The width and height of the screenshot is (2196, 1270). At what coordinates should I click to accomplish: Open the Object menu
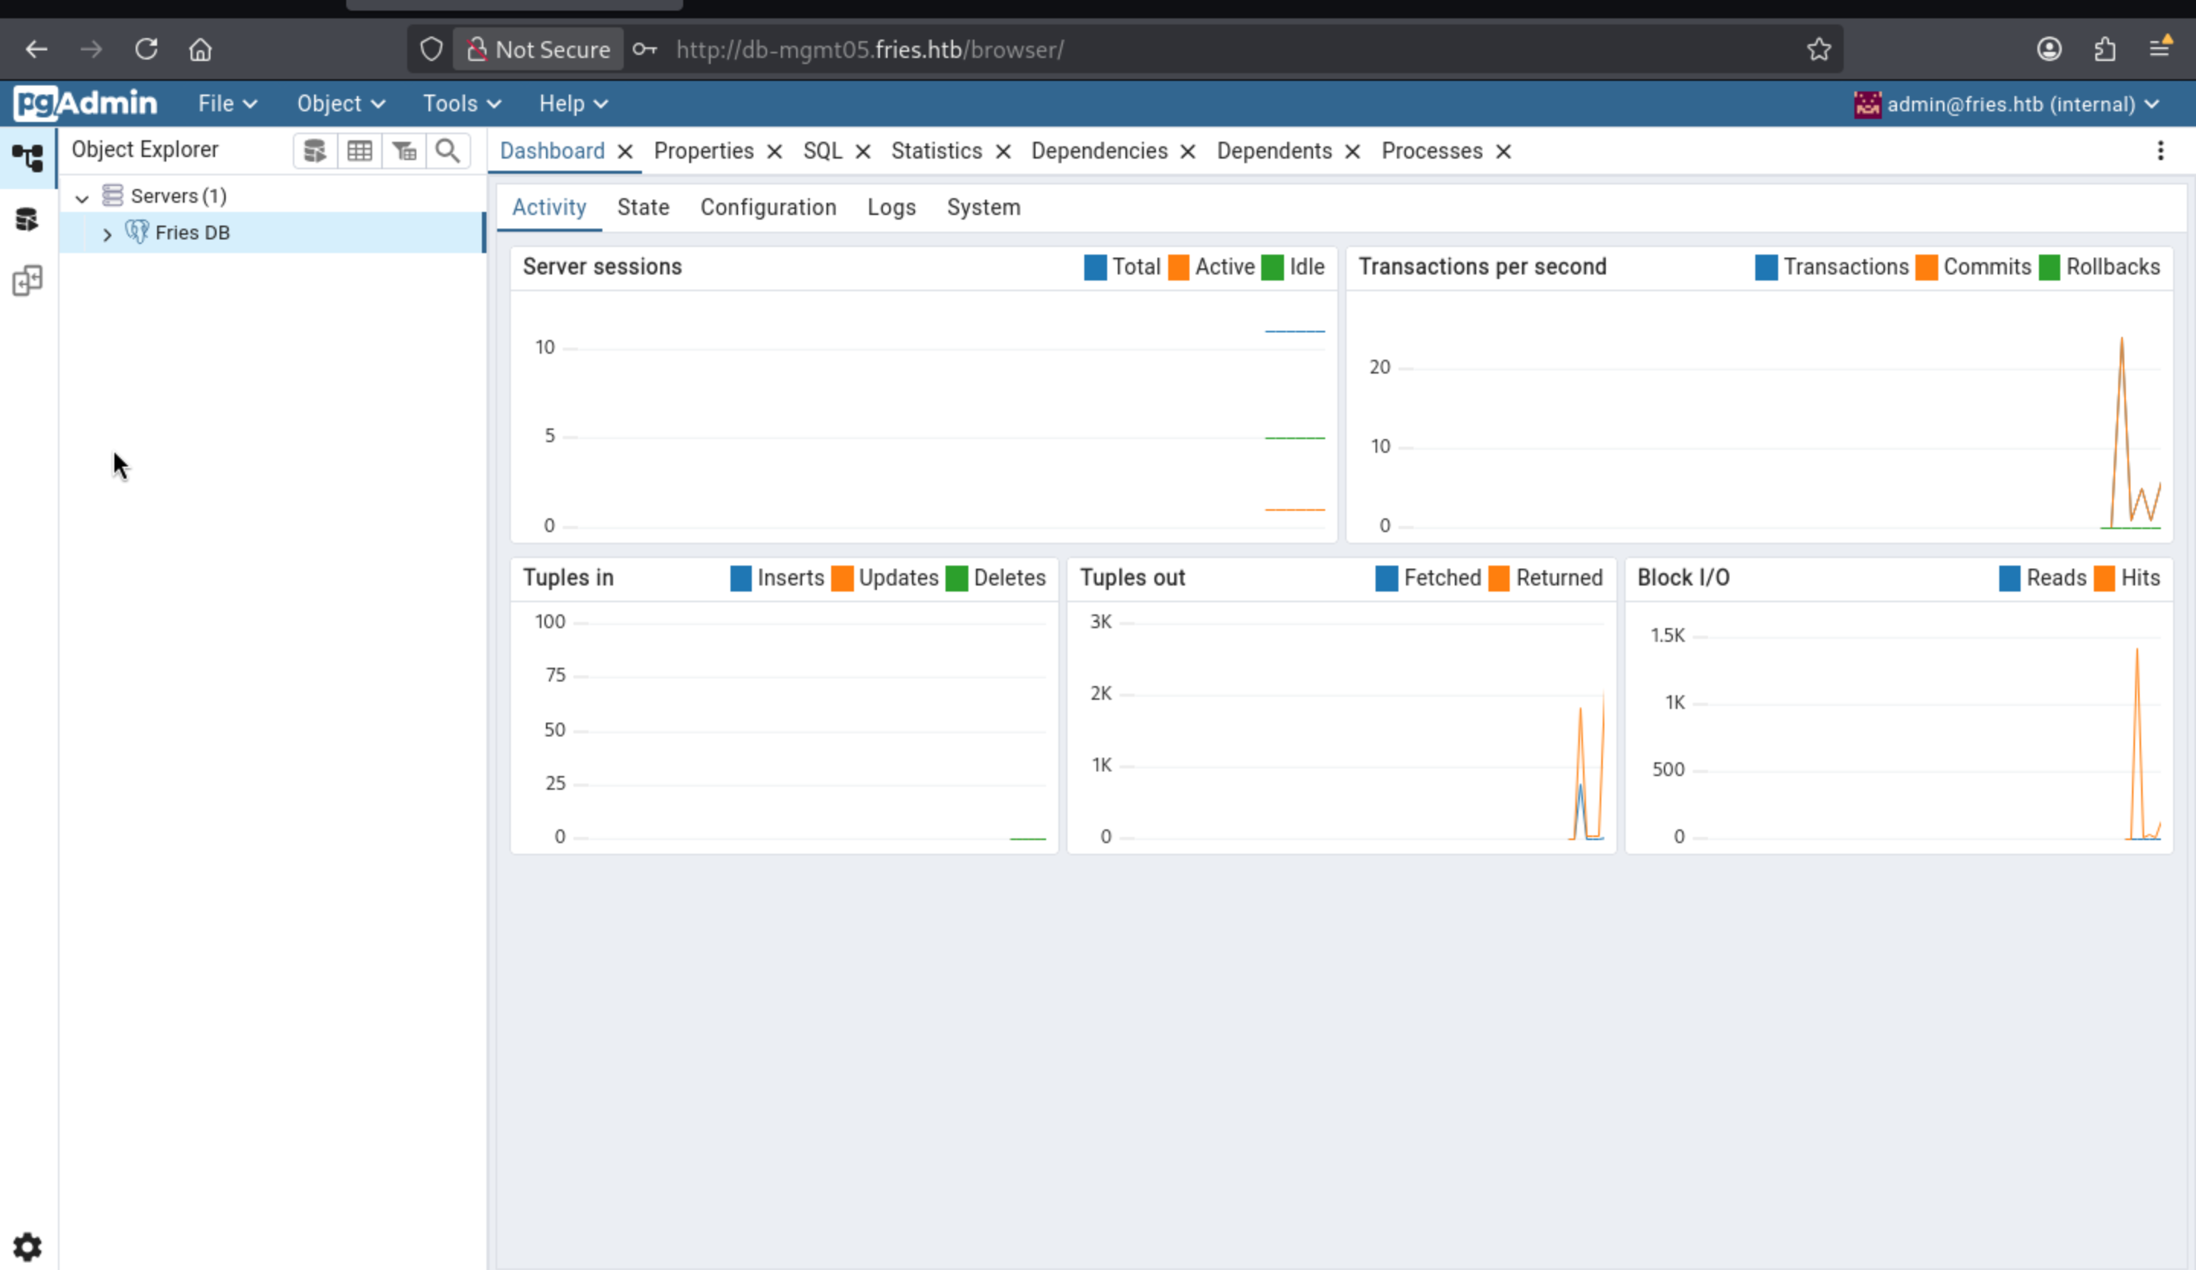coord(341,104)
